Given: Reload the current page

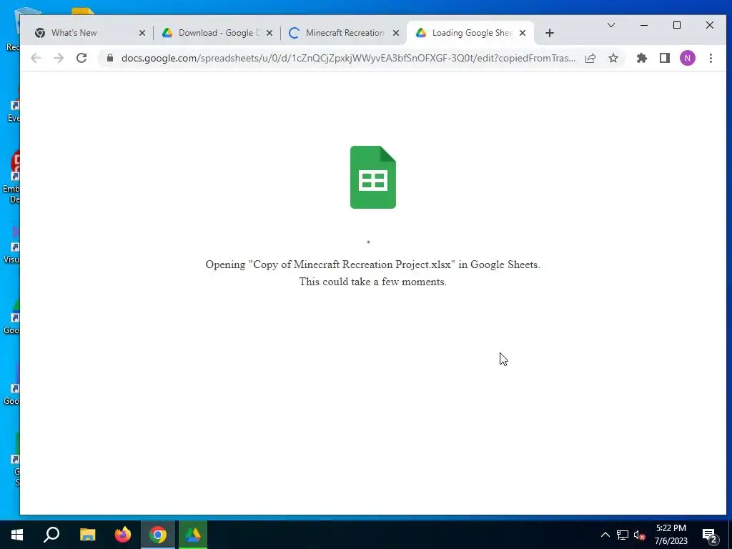Looking at the screenshot, I should point(81,58).
